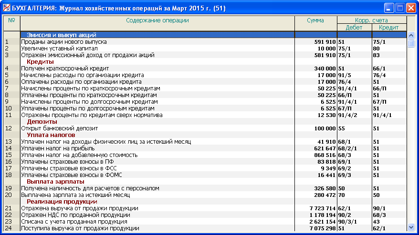This screenshot has width=419, height=235.
Task: Click the sum value 621 647
Action: (325, 148)
